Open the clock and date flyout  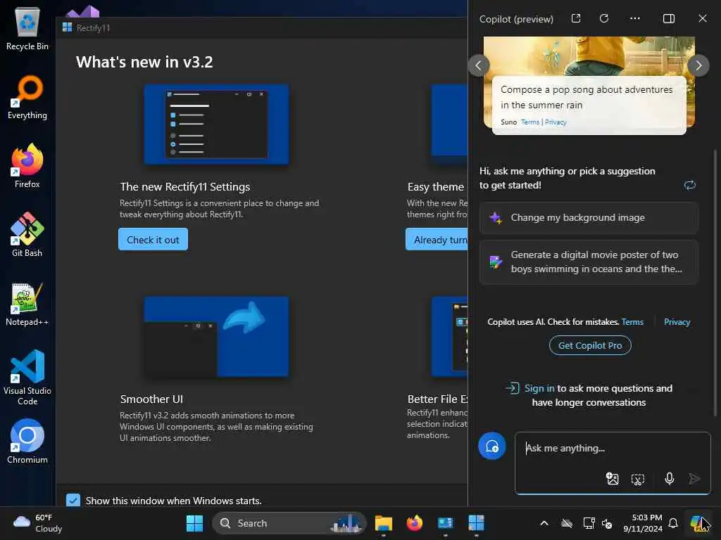pyautogui.click(x=643, y=523)
